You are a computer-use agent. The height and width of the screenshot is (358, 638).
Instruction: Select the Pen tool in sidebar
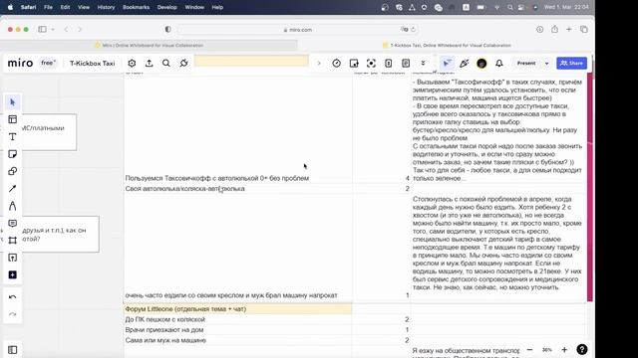coord(13,206)
